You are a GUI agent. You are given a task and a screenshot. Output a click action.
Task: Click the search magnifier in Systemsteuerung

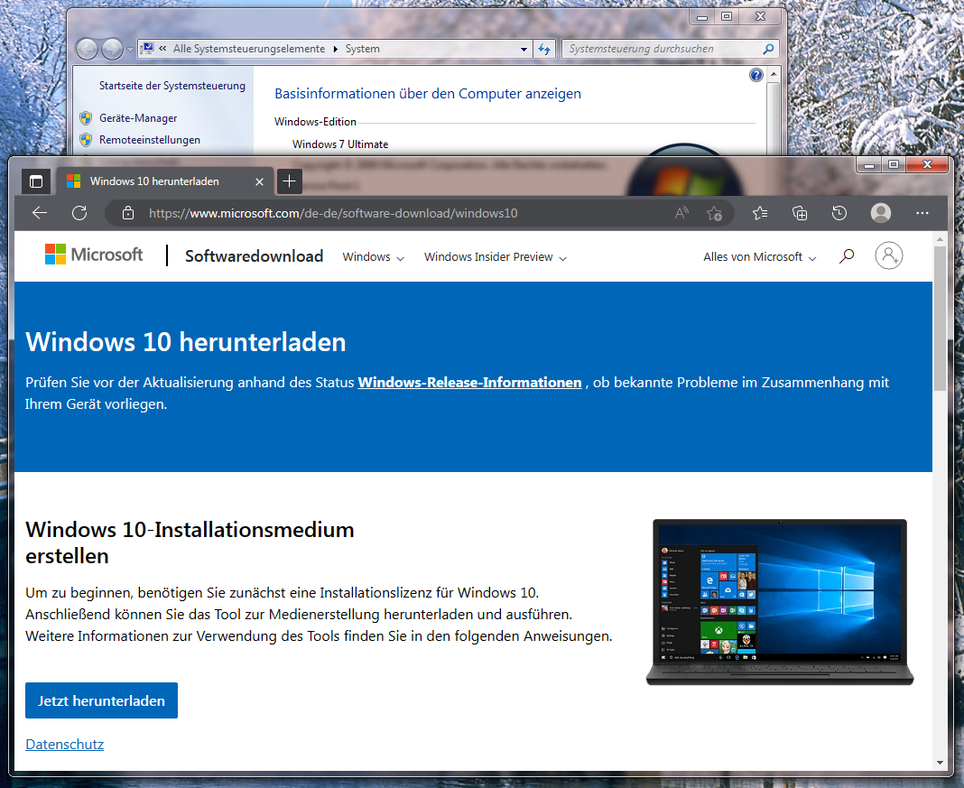pyautogui.click(x=768, y=49)
